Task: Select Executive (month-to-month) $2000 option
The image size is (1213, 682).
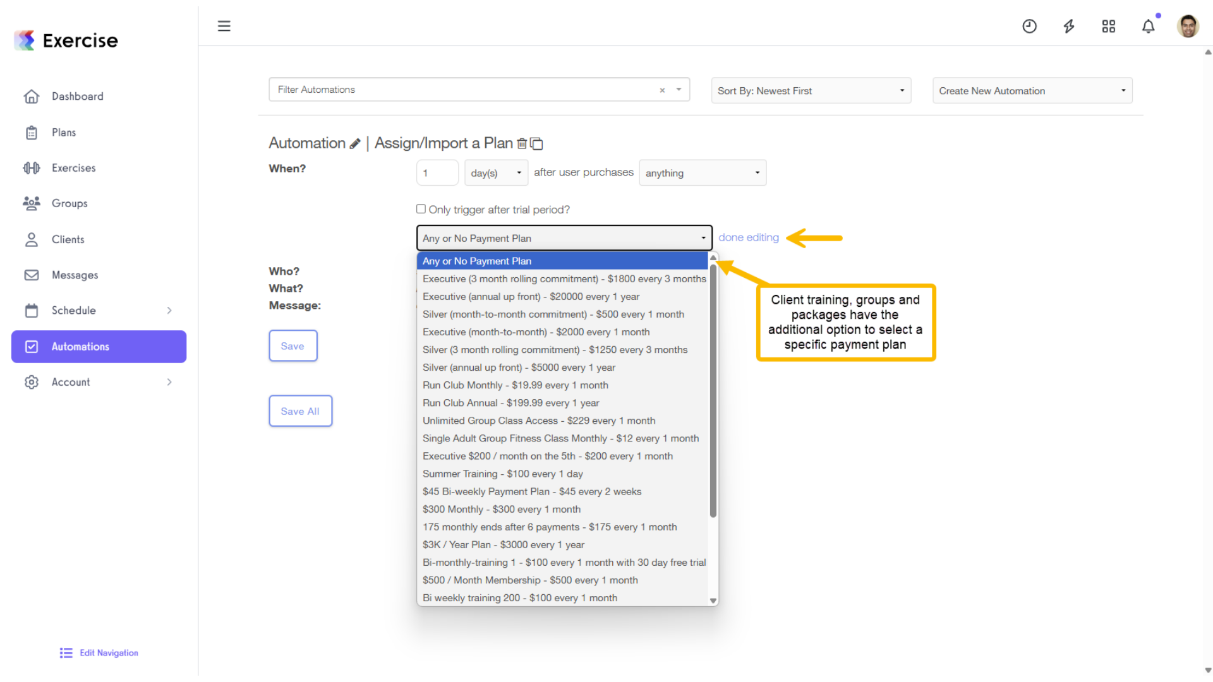Action: tap(562, 332)
